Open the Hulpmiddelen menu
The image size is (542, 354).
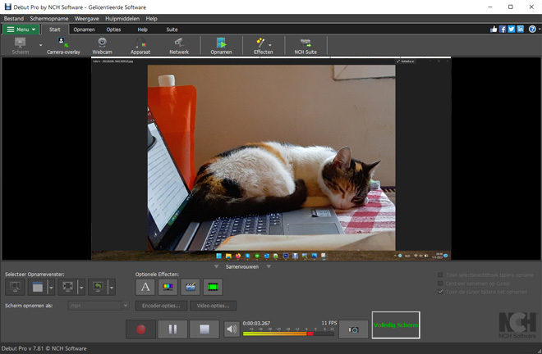pos(122,19)
